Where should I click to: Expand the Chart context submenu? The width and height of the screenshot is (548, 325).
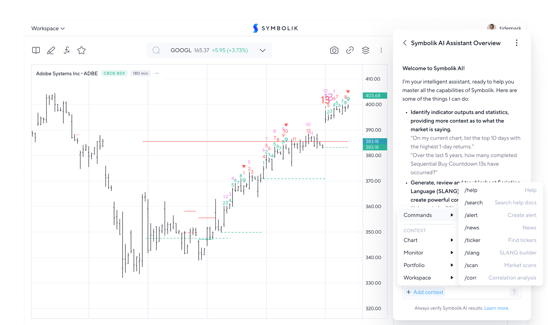(x=428, y=240)
